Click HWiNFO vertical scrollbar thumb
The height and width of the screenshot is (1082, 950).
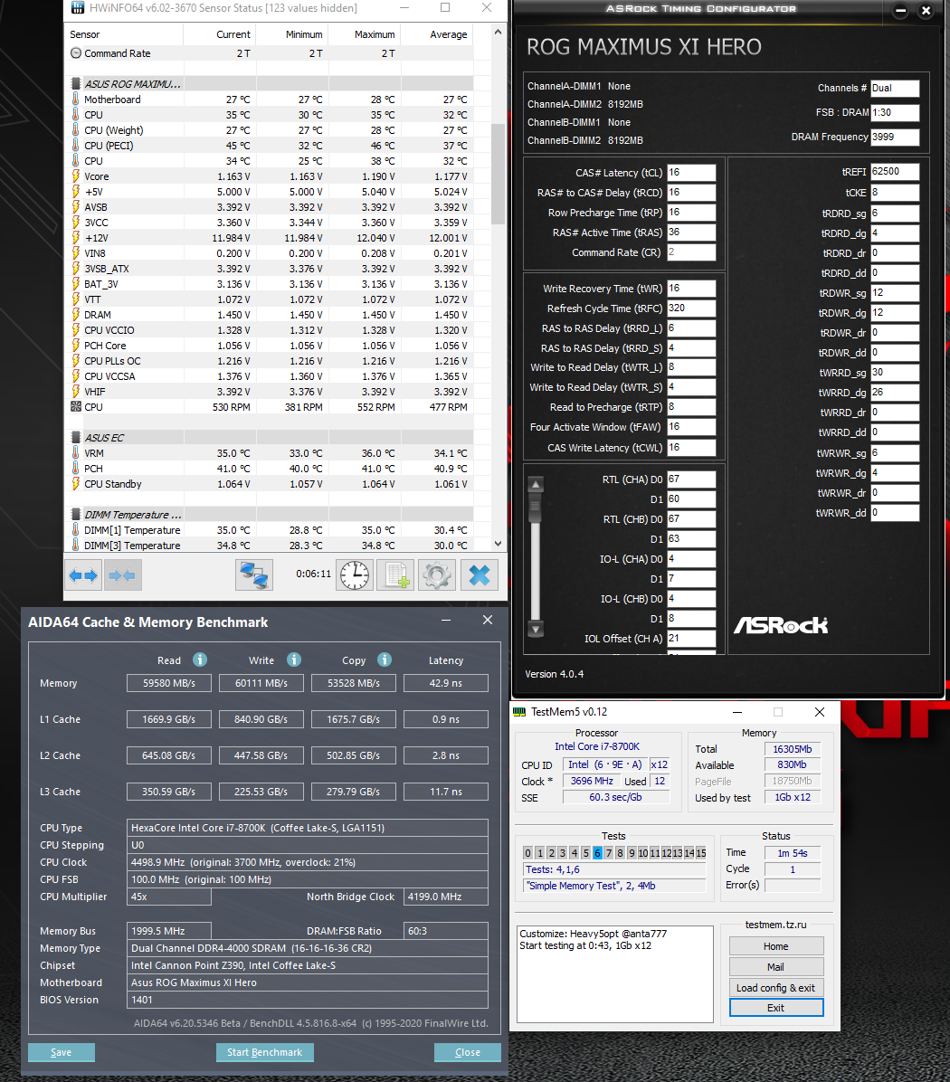coord(499,174)
